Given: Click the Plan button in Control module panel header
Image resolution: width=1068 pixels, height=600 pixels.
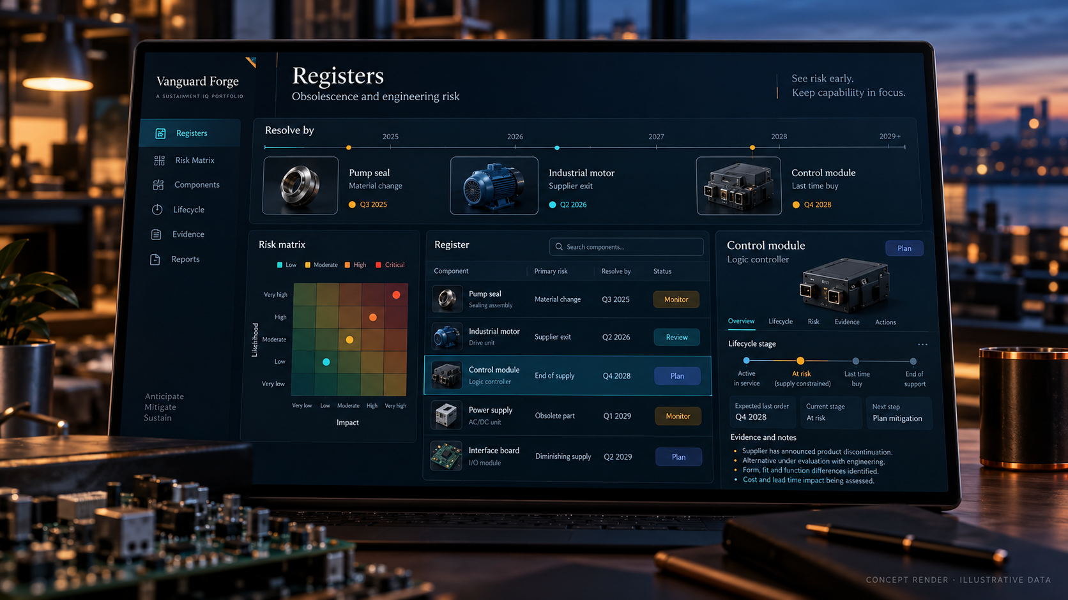Looking at the screenshot, I should (904, 248).
